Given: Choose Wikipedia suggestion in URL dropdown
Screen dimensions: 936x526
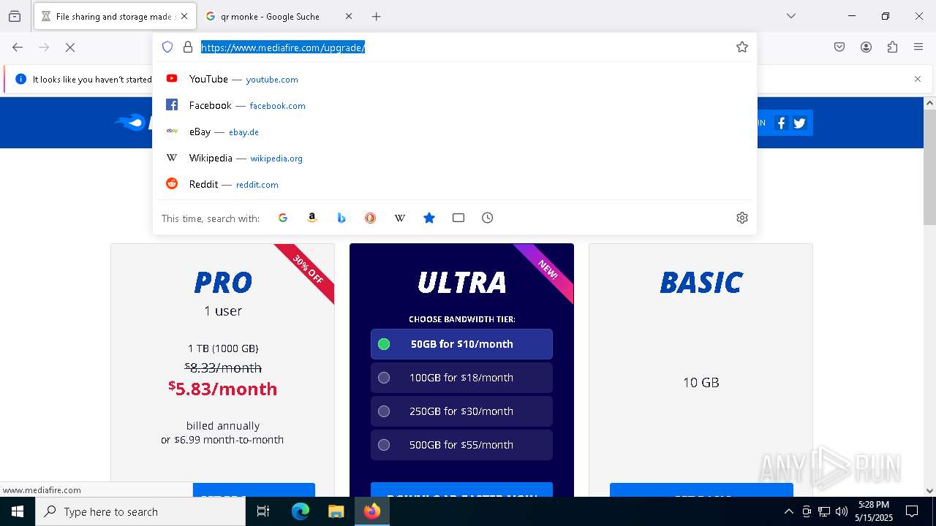Looking at the screenshot, I should 455,158.
